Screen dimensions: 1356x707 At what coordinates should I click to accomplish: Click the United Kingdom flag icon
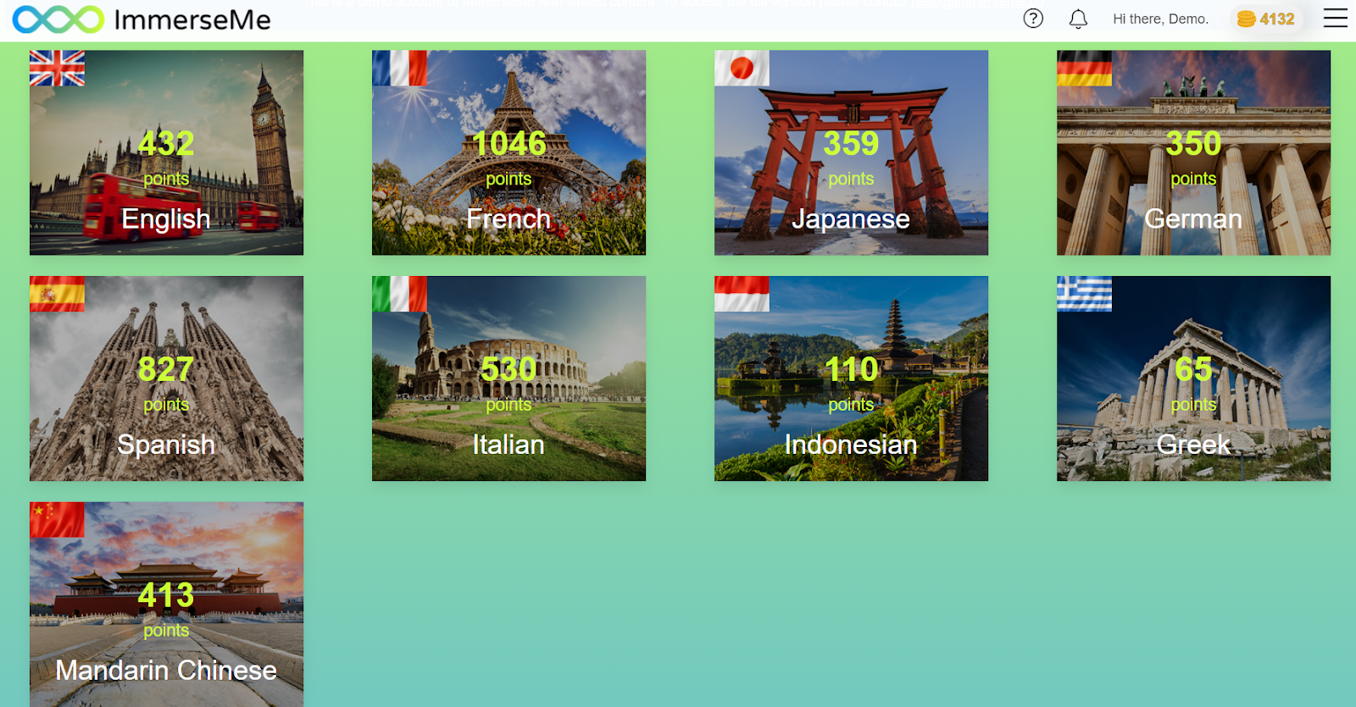click(x=57, y=68)
